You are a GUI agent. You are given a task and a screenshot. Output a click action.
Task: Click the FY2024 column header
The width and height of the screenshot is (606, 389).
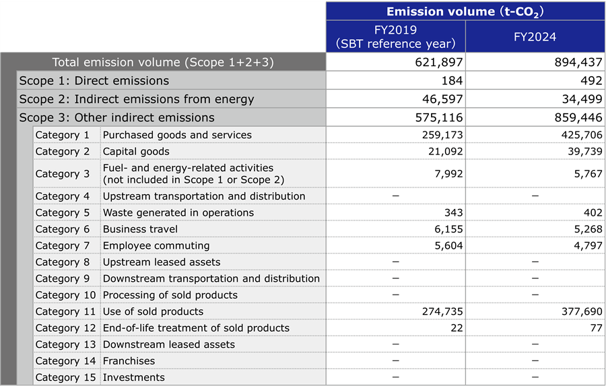coord(535,36)
